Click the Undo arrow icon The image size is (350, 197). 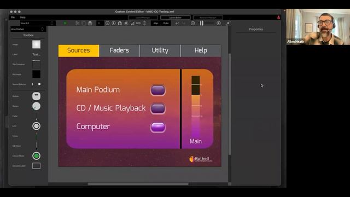coord(177,23)
